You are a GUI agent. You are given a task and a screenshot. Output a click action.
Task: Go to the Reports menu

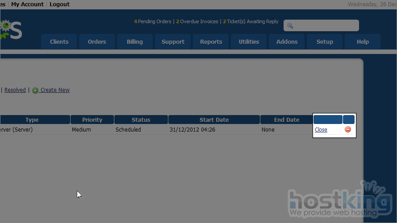coord(211,42)
